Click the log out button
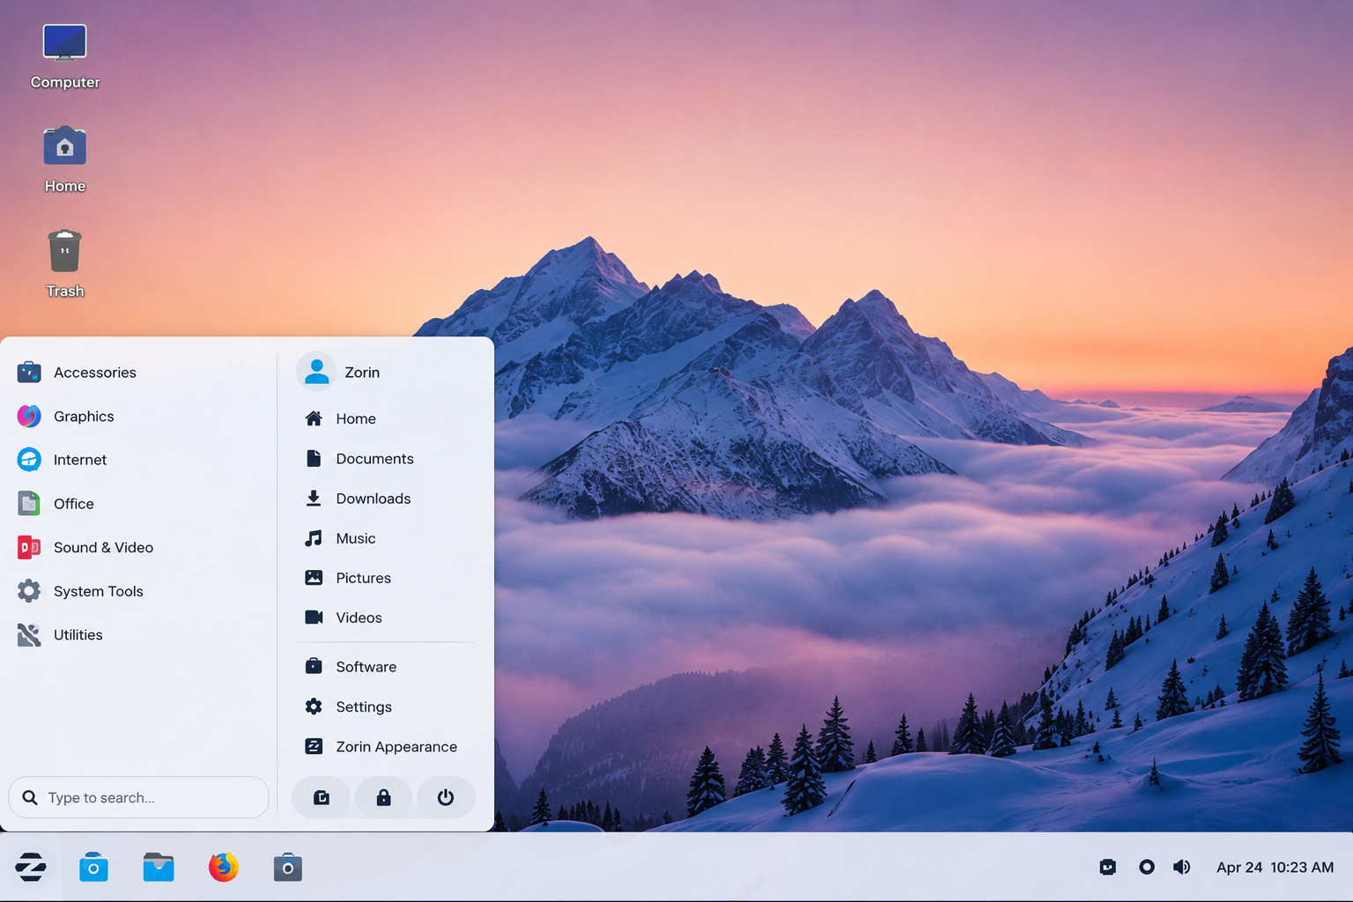 (x=322, y=797)
